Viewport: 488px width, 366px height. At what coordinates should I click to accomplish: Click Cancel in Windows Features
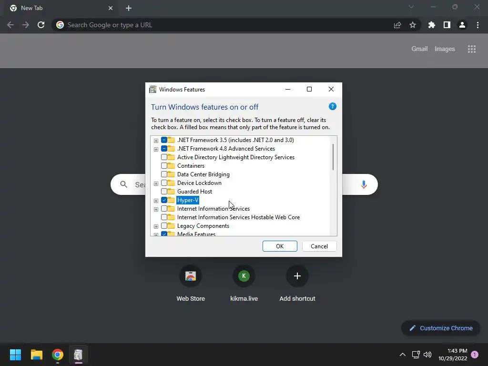tap(319, 246)
